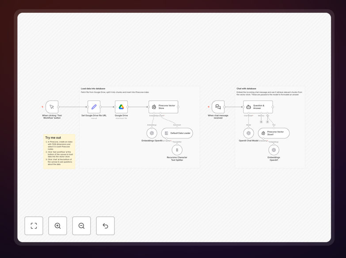Select the OpenAI Chat Model node

(248, 133)
